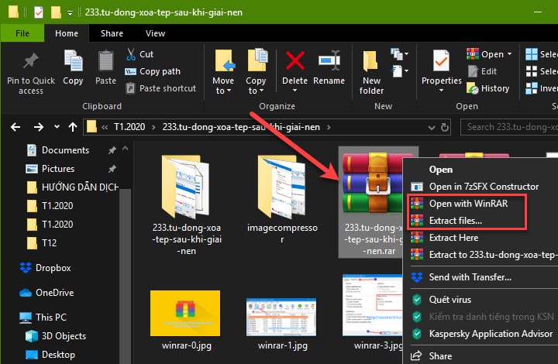Go up one folder level
The image size is (558, 364).
coord(73,127)
